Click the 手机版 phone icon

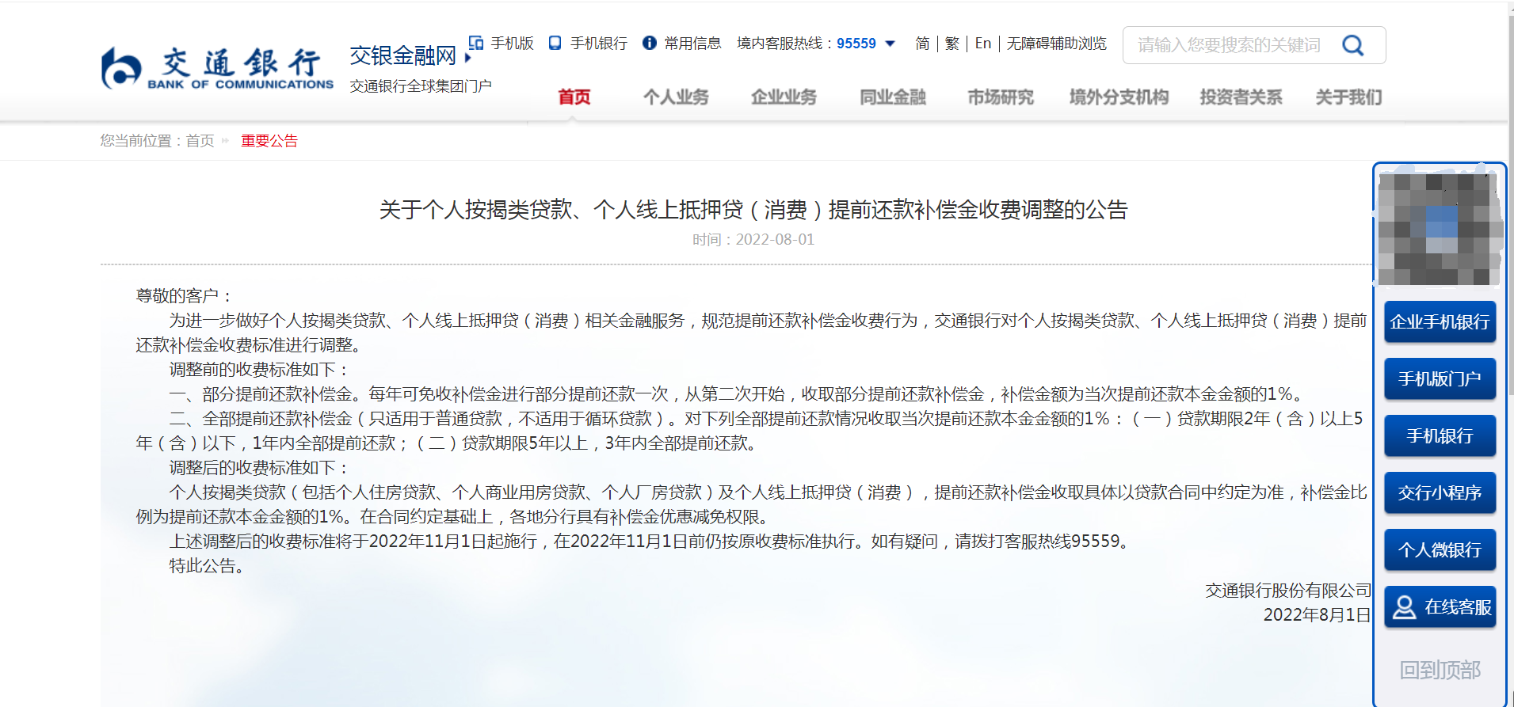[476, 43]
